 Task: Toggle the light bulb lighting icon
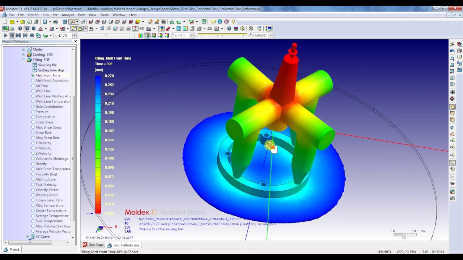click(x=452, y=163)
